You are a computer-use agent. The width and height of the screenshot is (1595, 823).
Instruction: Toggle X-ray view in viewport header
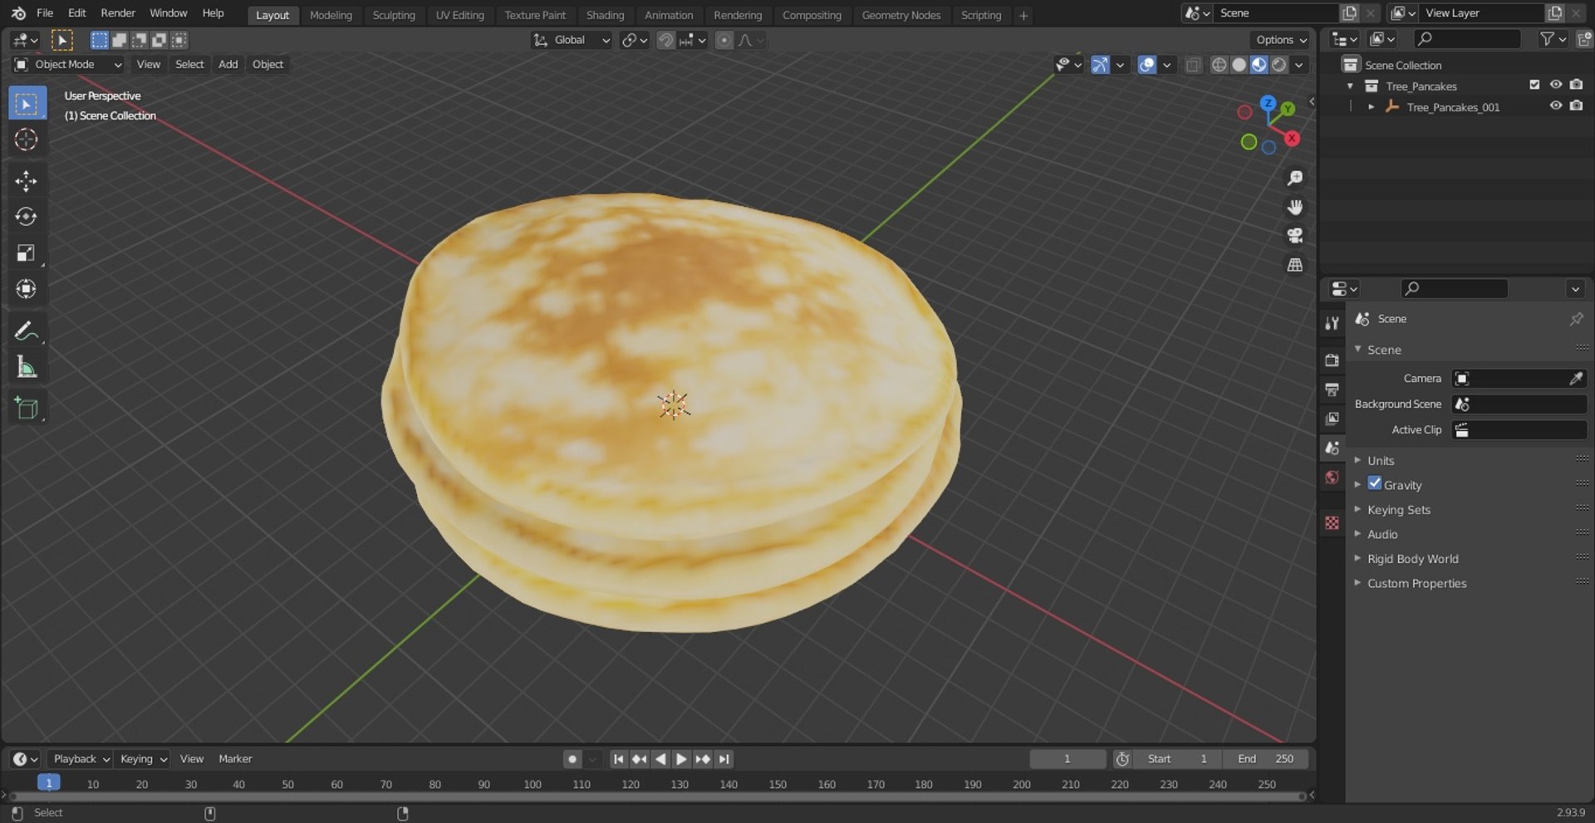click(x=1193, y=65)
